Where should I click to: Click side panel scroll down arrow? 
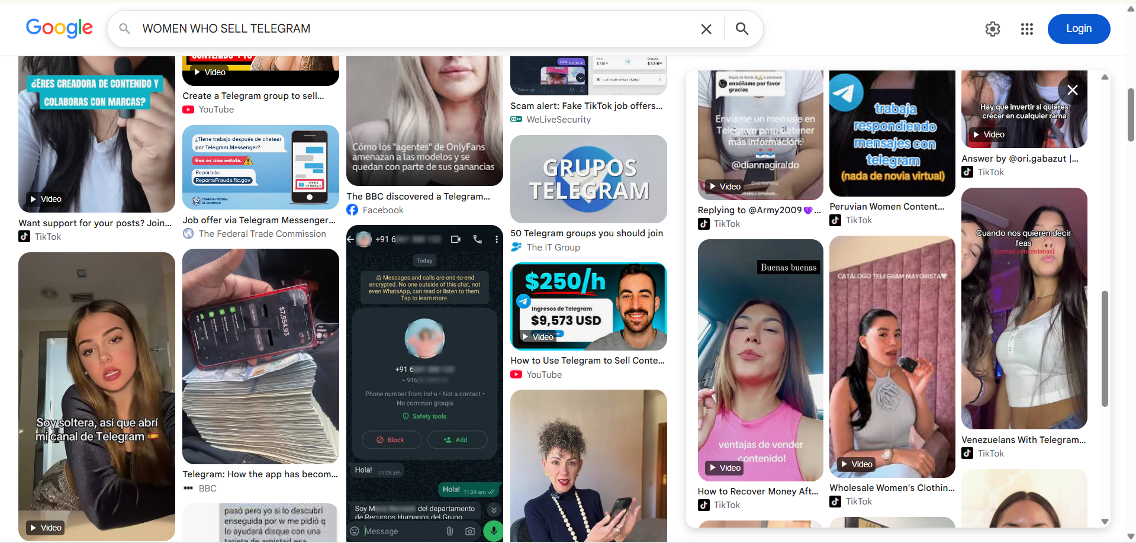tap(1105, 522)
